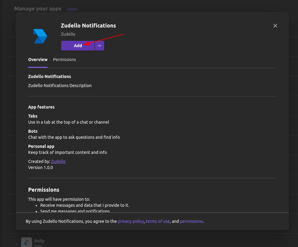Click the 'Tabs' feature heading
The width and height of the screenshot is (298, 247).
tap(33, 116)
